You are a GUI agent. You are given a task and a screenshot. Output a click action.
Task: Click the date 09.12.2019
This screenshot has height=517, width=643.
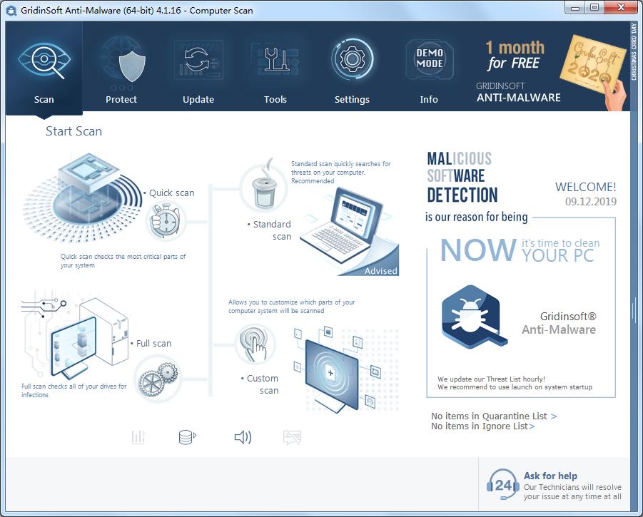pos(590,202)
